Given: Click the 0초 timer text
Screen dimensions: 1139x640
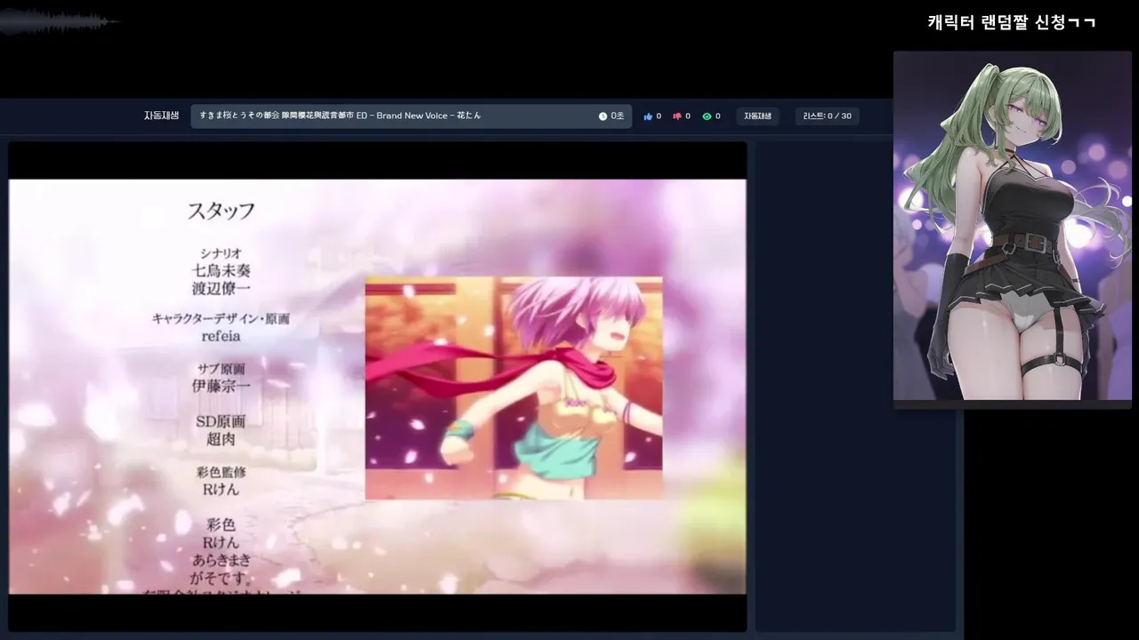Looking at the screenshot, I should coord(618,116).
